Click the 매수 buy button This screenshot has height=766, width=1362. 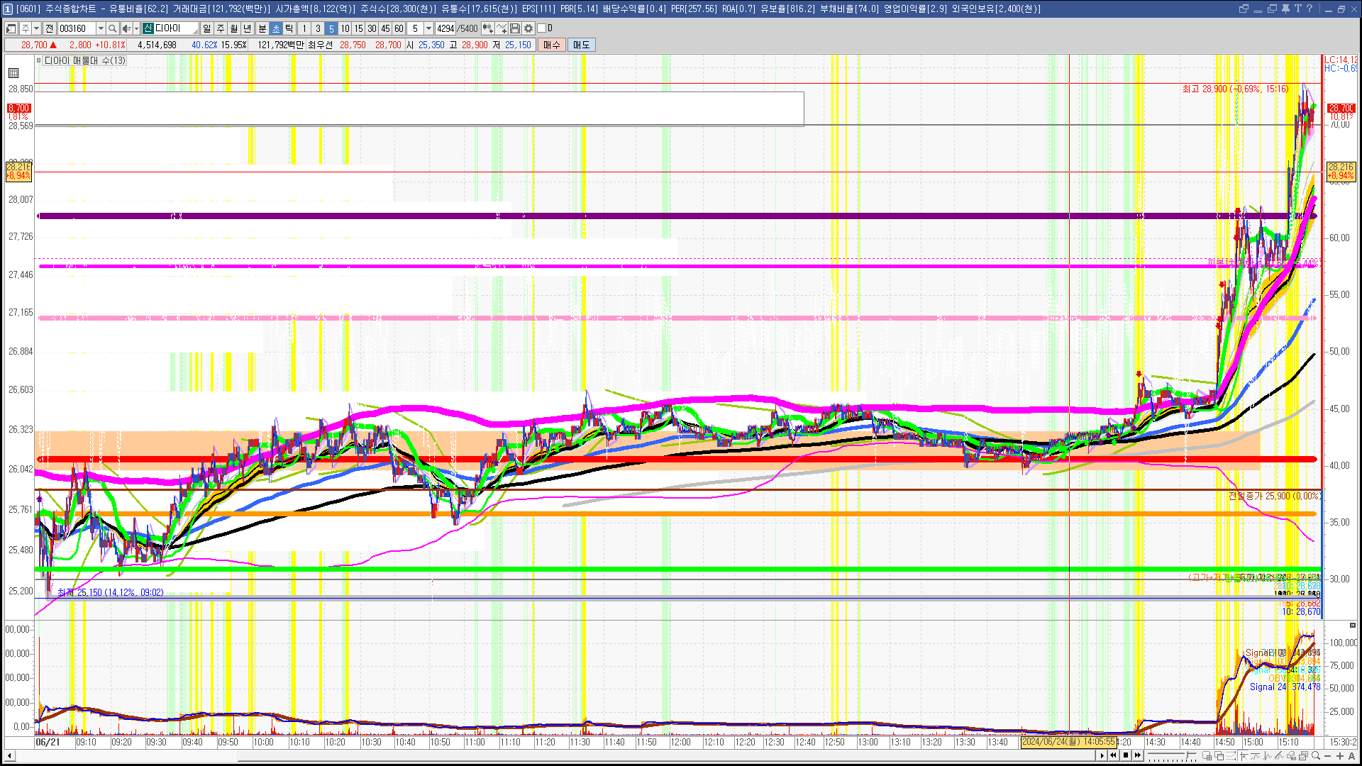(x=552, y=45)
